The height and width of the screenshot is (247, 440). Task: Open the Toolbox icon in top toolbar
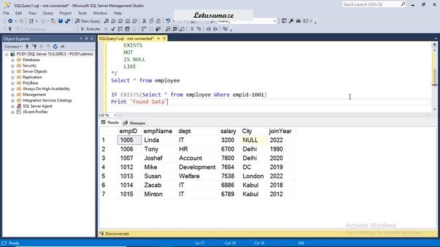coord(298,21)
